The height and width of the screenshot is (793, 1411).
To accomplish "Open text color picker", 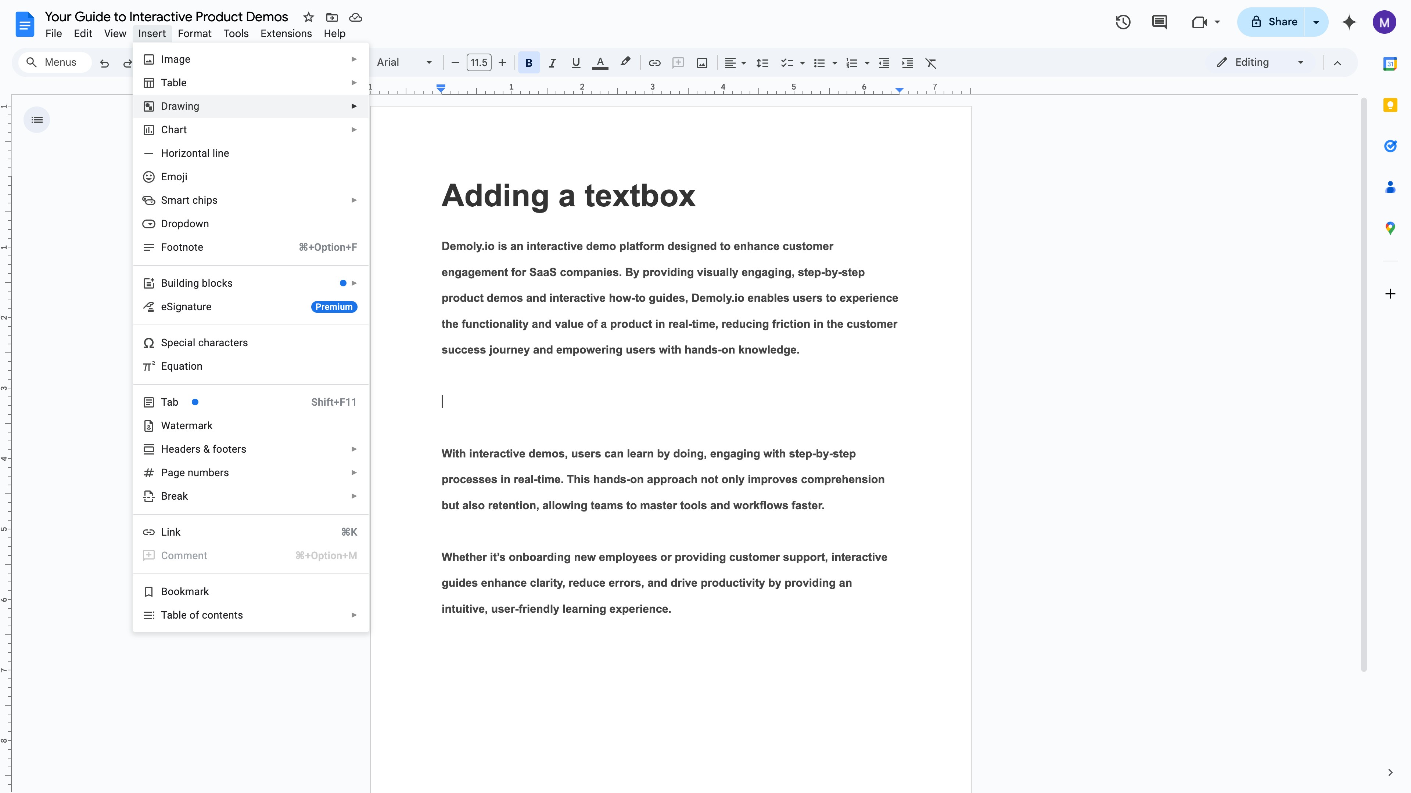I will pyautogui.click(x=600, y=63).
